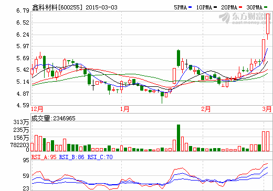Image resolution: width=273 pixels, height=191 pixels.
Task: Click the 30PMA green legend swatch
Action: [x=266, y=7]
